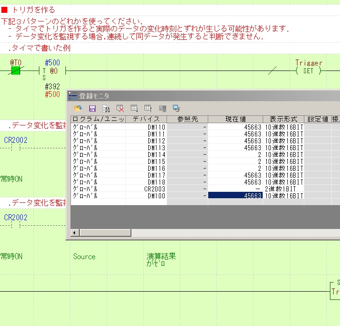Select the DM112 device cell

[x=146, y=141]
